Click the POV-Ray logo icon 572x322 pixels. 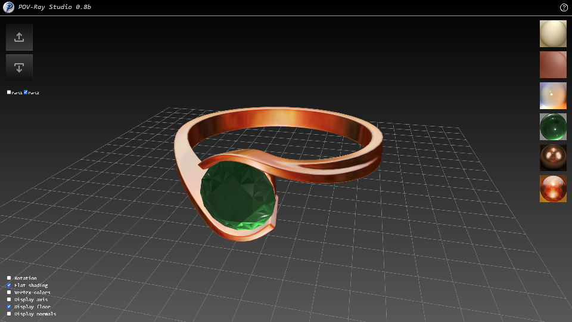(9, 8)
